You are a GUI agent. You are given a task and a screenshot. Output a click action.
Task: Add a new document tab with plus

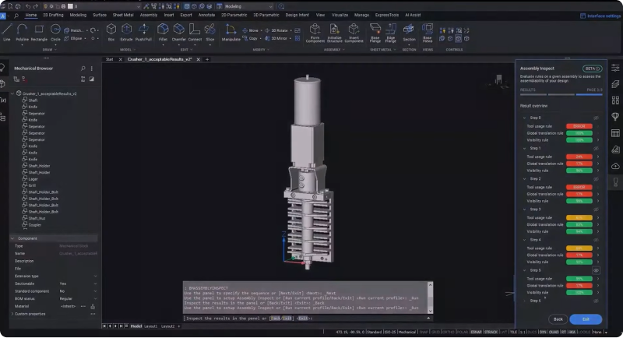point(207,59)
